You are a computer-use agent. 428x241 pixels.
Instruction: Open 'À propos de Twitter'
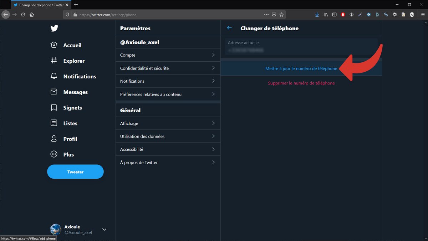point(168,162)
